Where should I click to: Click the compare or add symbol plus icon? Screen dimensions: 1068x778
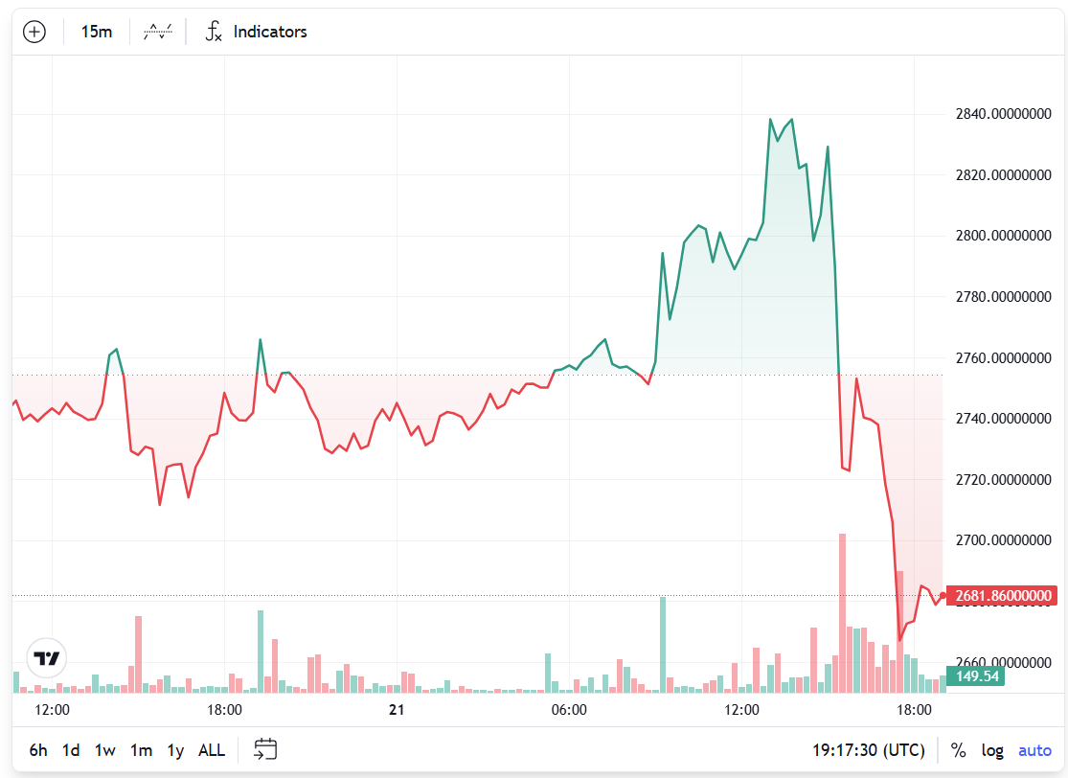34,32
